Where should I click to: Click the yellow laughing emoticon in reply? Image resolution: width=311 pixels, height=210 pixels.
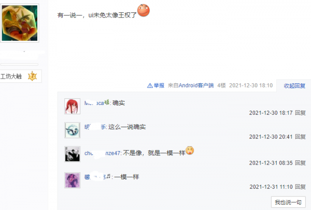pos(190,151)
